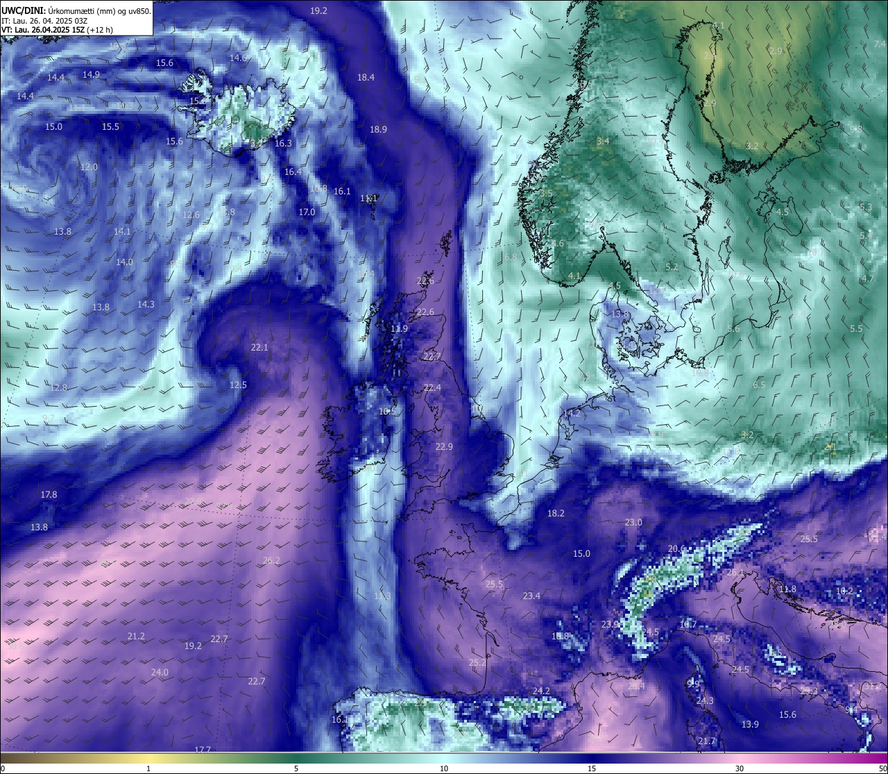
Task: Click the 22.9 value over England
Action: 444,446
